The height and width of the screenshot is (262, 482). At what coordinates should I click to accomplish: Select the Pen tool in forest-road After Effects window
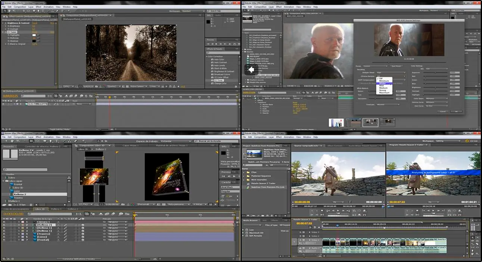click(x=38, y=11)
